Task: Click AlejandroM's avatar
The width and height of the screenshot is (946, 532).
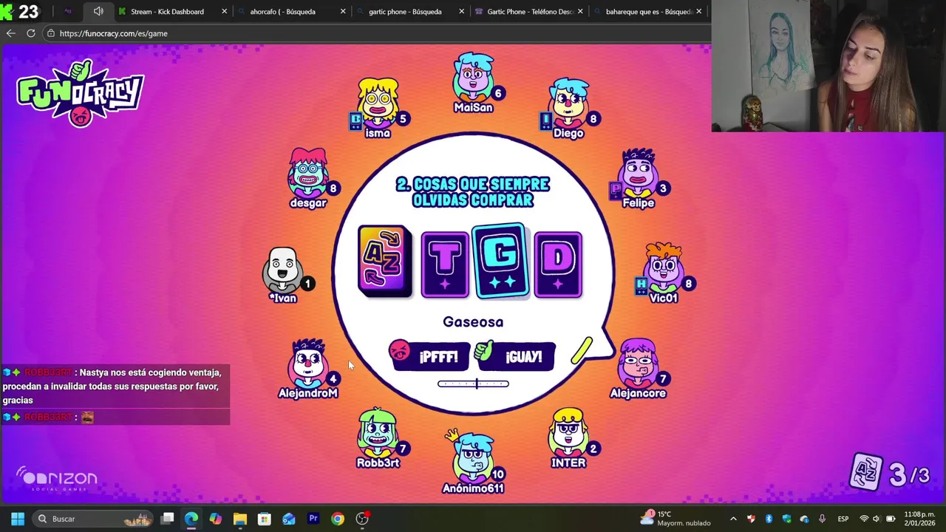Action: (308, 363)
